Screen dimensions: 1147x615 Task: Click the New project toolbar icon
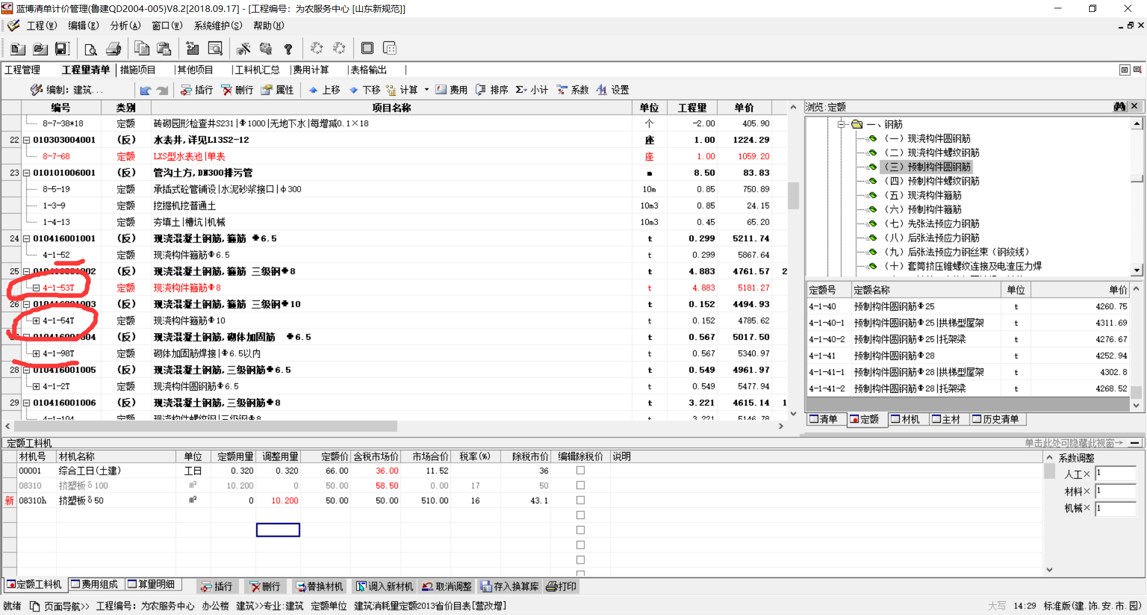click(18, 48)
